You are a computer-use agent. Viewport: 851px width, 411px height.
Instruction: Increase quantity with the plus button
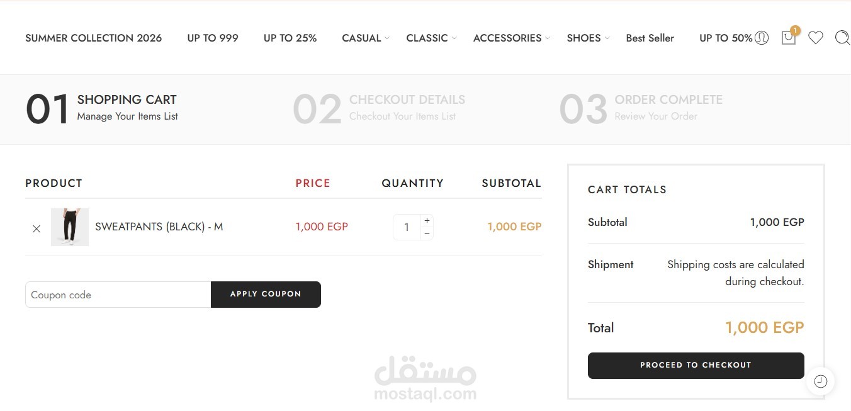(x=427, y=221)
